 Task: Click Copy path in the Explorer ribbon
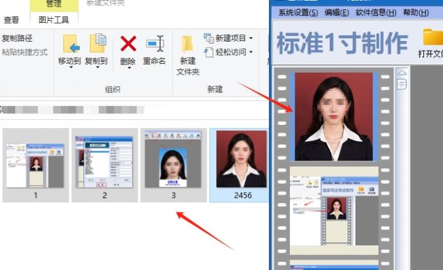pos(17,38)
